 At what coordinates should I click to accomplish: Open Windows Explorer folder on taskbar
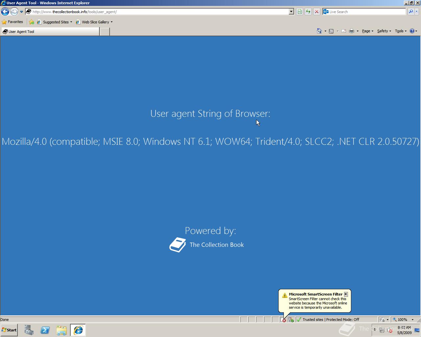[62, 330]
